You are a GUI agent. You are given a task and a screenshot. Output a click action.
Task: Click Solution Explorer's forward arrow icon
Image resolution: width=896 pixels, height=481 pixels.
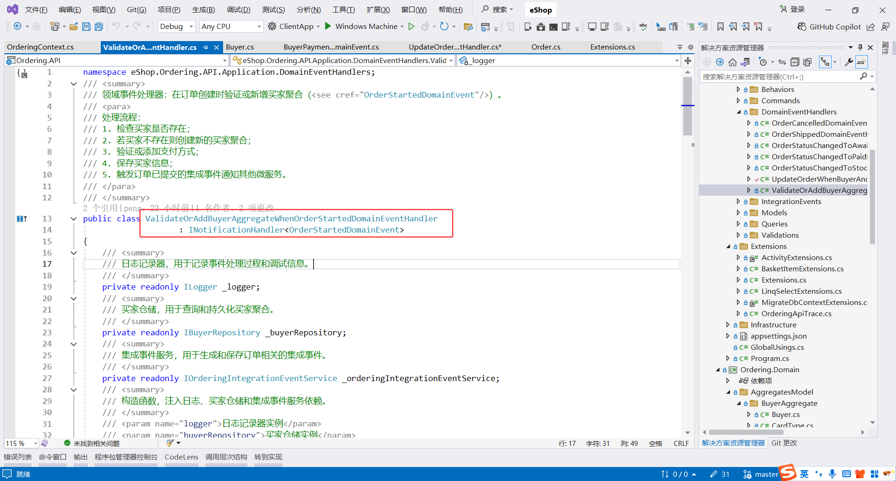click(720, 62)
